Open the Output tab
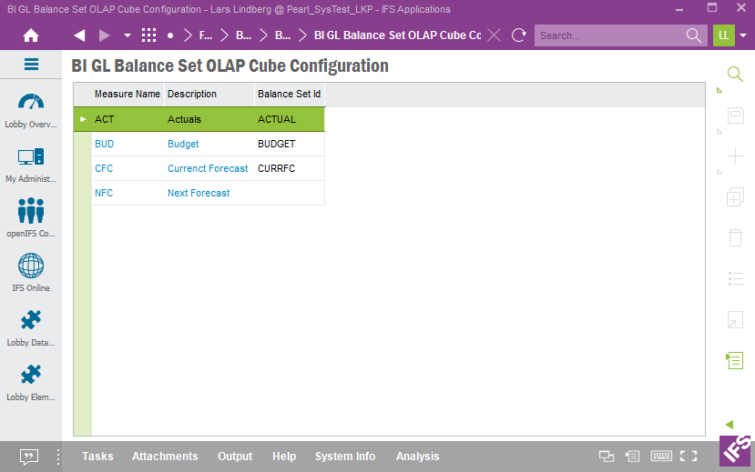This screenshot has height=472, width=755. point(234,457)
